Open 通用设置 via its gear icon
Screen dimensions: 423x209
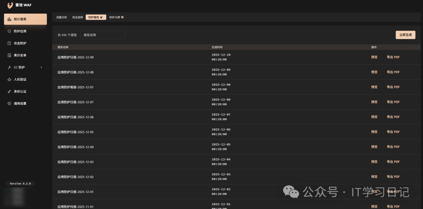(9, 104)
